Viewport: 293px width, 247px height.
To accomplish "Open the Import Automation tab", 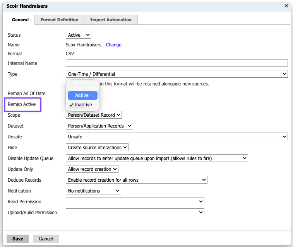I will coord(111,20).
